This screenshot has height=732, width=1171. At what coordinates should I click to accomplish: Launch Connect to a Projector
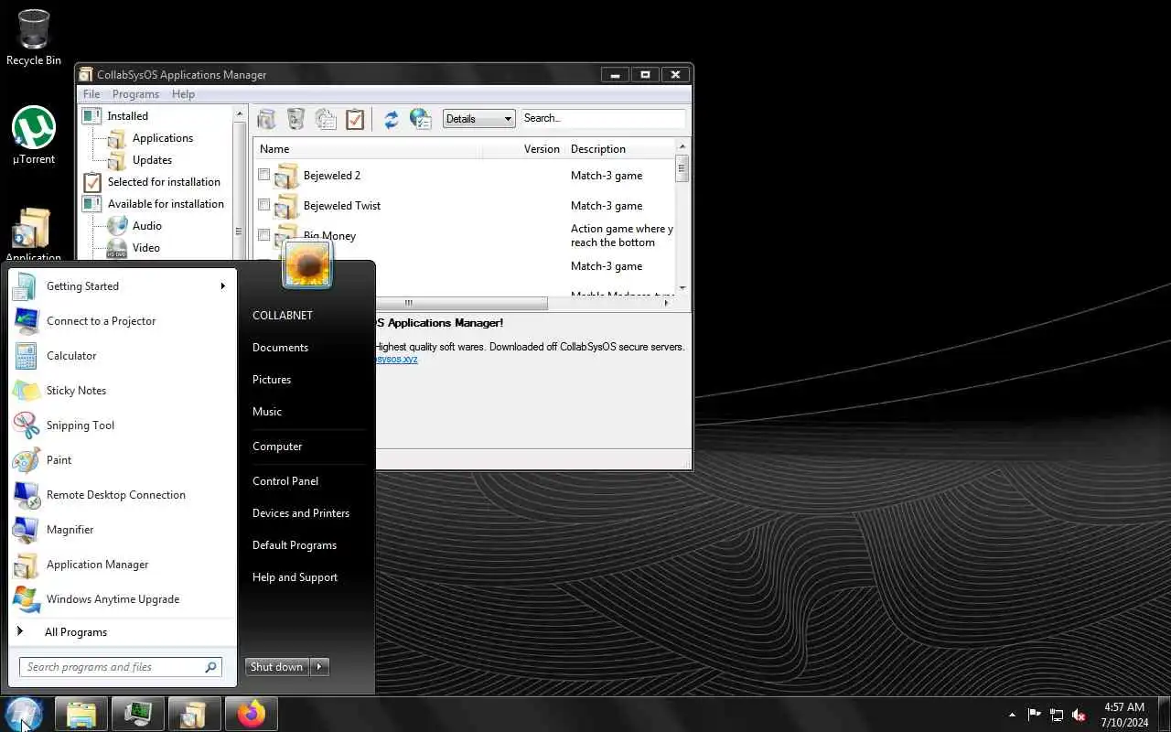[x=121, y=321]
